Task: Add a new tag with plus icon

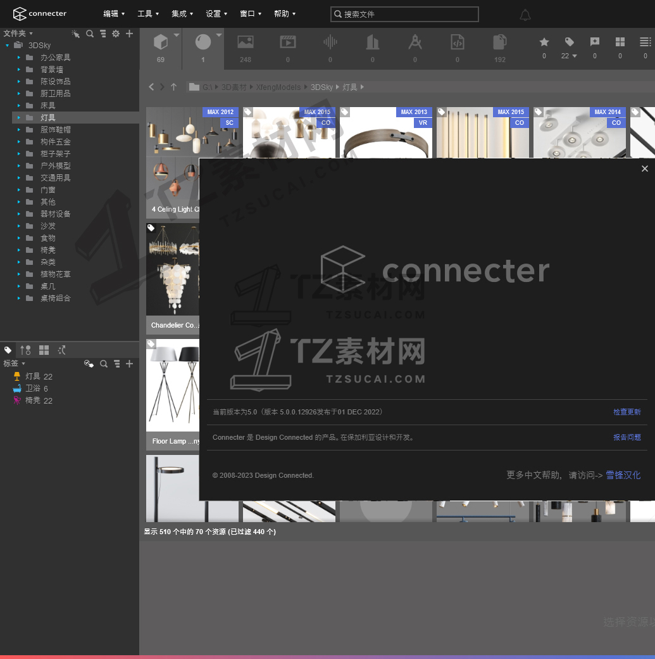Action: 130,364
